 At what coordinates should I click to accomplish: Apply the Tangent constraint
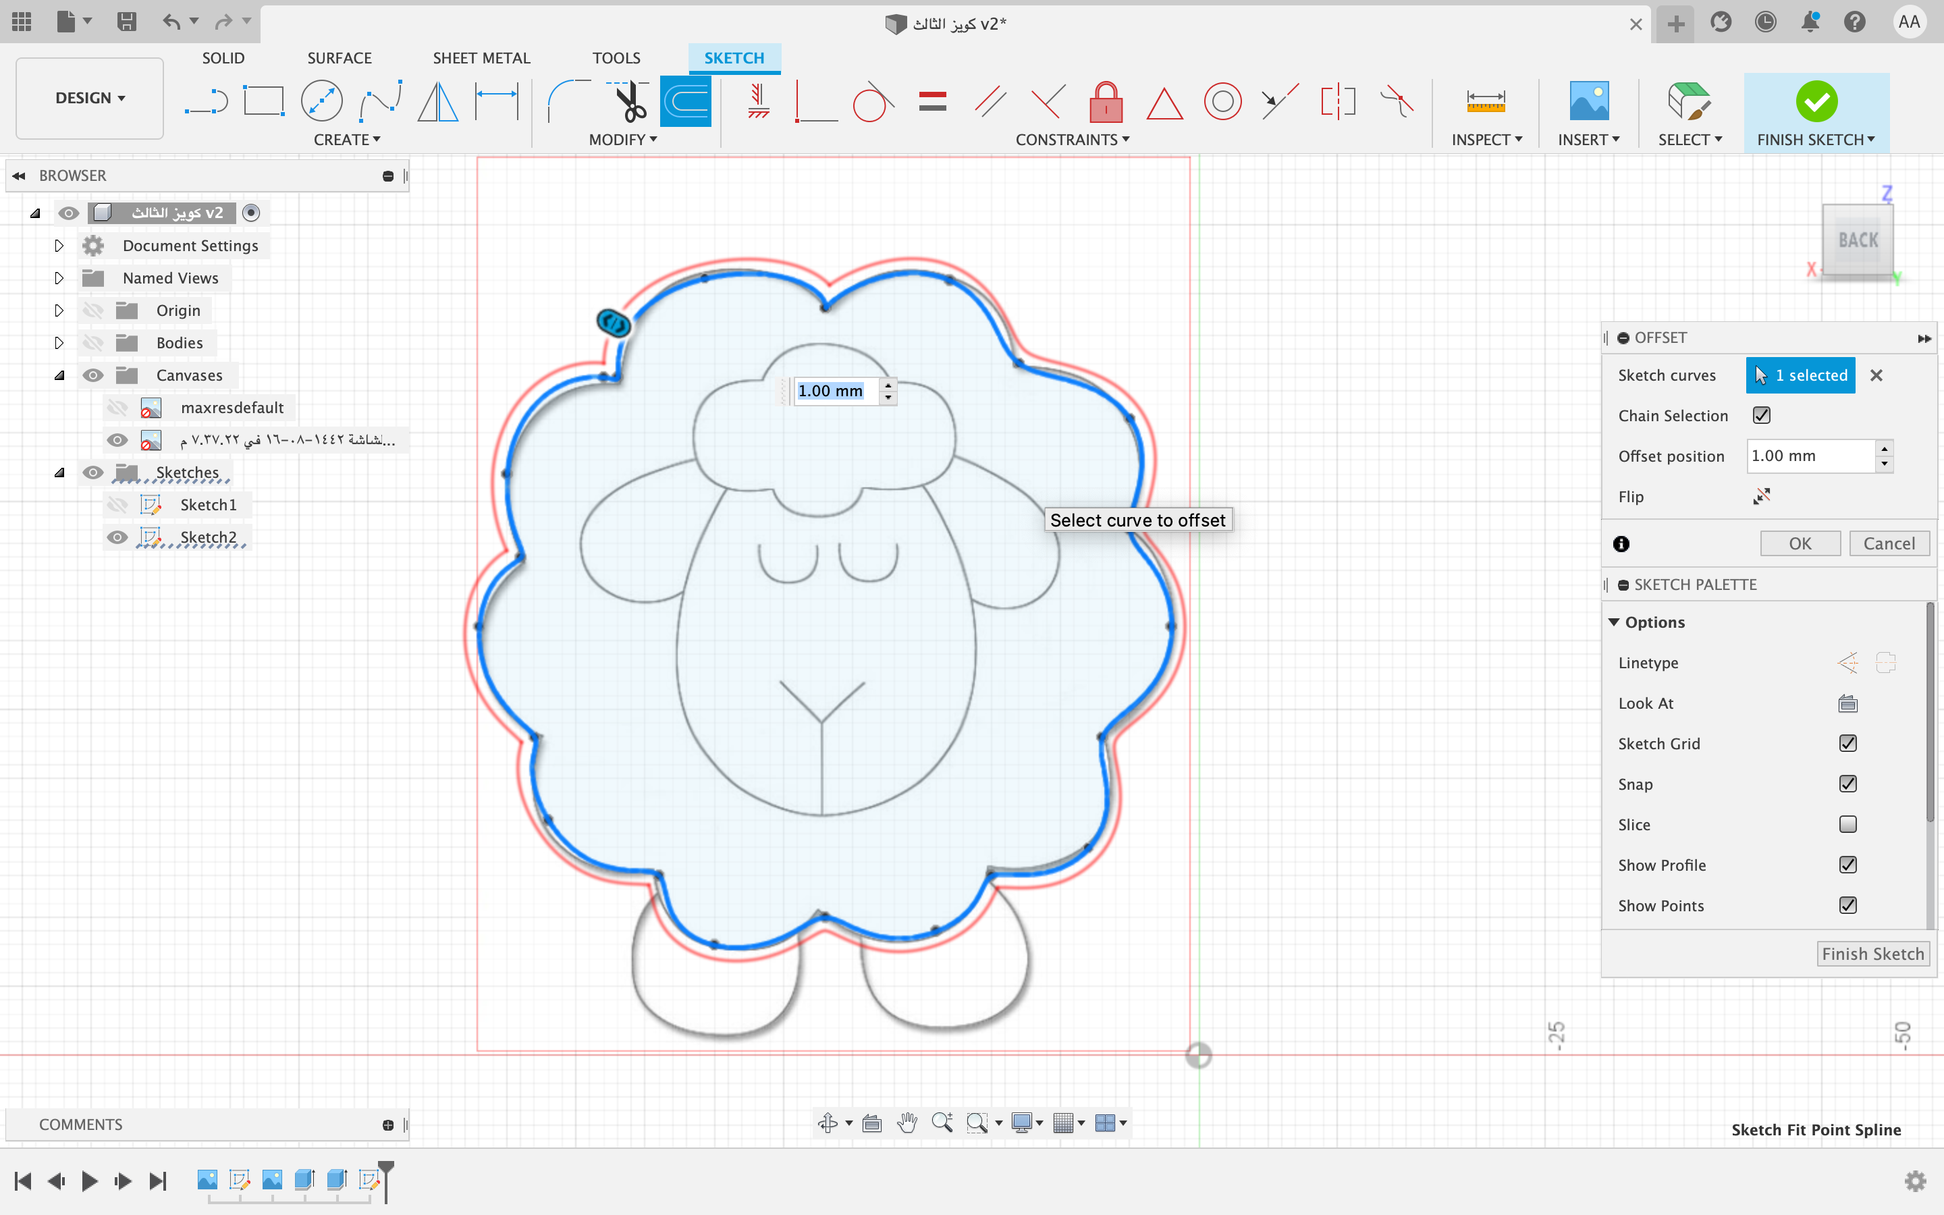(x=873, y=102)
